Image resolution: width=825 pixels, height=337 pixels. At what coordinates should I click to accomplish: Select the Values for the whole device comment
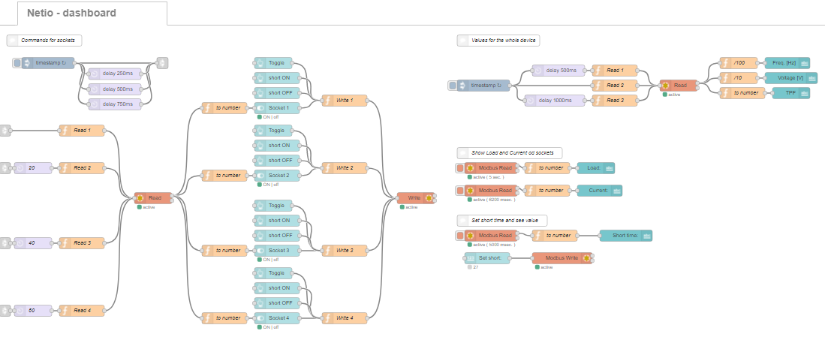pyautogui.click(x=498, y=40)
